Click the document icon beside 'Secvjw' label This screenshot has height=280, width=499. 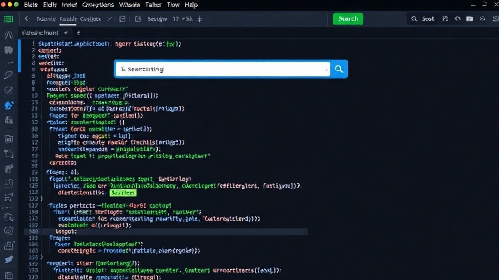point(138,19)
